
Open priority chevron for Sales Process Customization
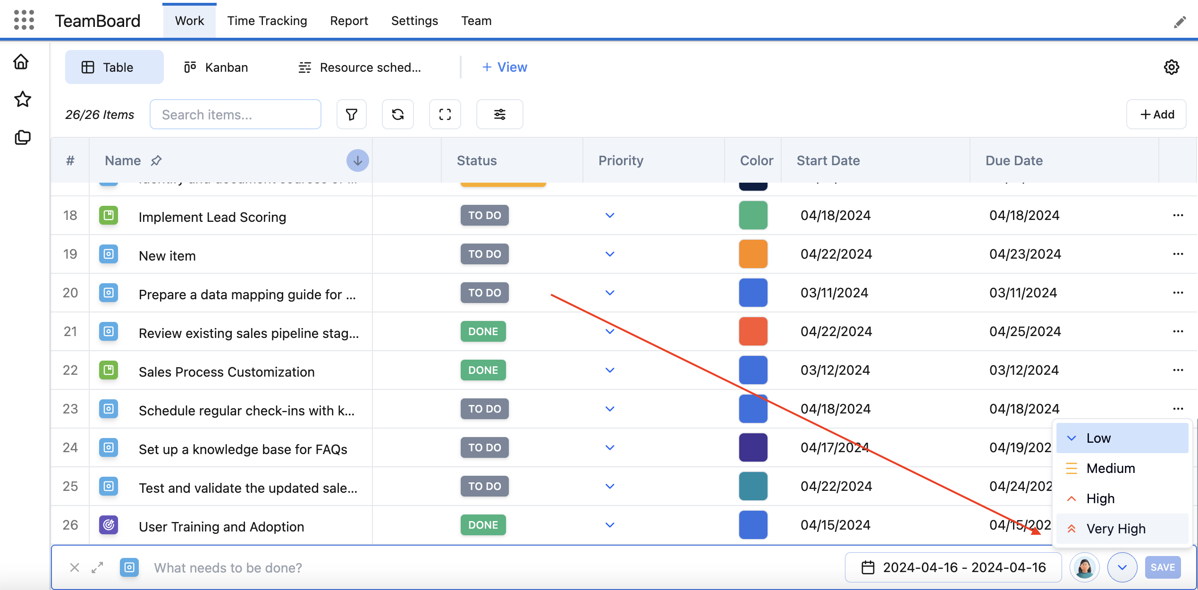610,370
